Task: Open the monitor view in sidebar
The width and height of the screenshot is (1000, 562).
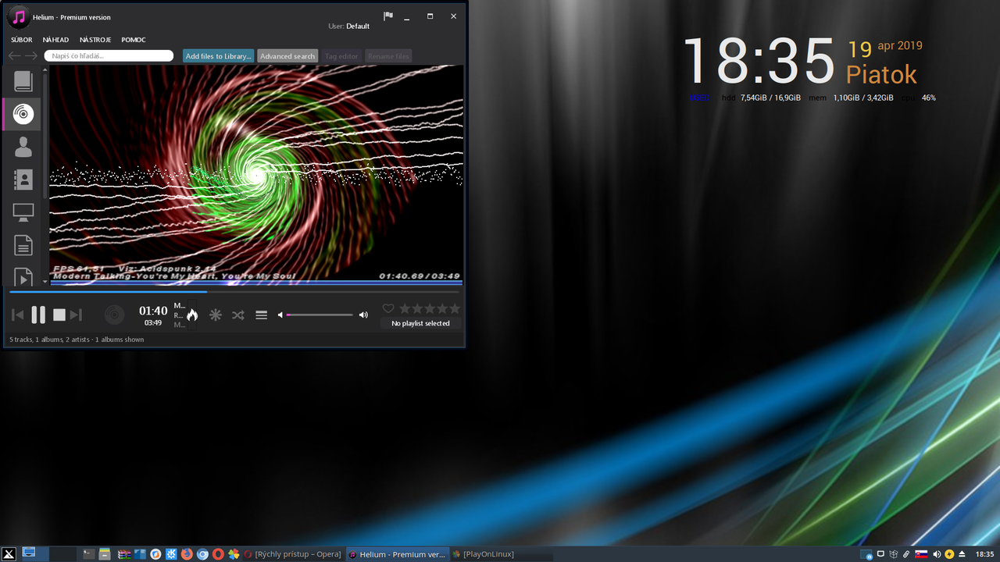Action: pyautogui.click(x=23, y=212)
